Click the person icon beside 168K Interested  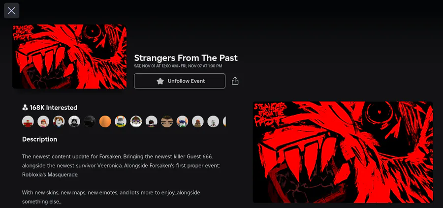click(x=25, y=108)
